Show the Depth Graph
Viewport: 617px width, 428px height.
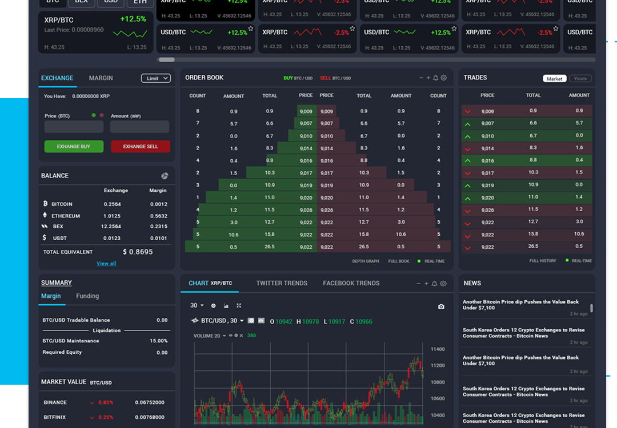(x=366, y=261)
